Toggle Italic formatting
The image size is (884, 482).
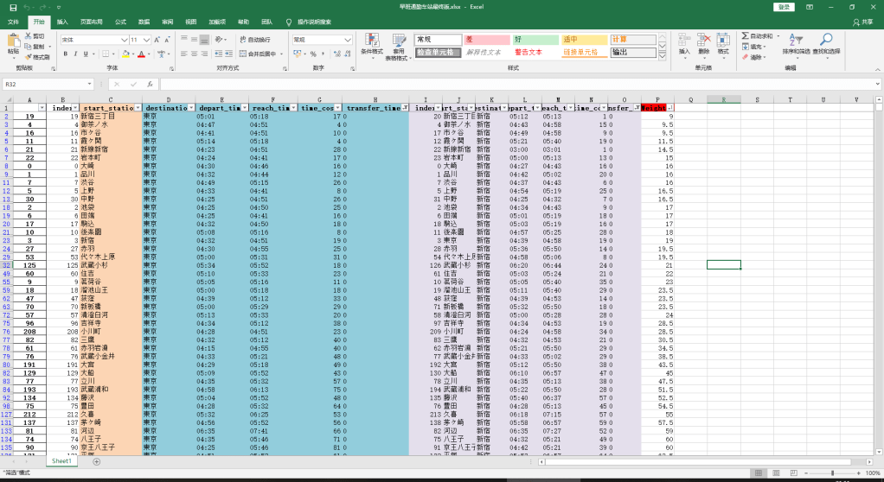point(75,54)
